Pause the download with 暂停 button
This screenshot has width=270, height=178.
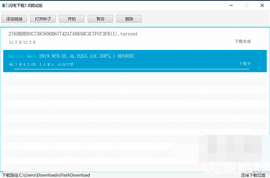(x=100, y=19)
